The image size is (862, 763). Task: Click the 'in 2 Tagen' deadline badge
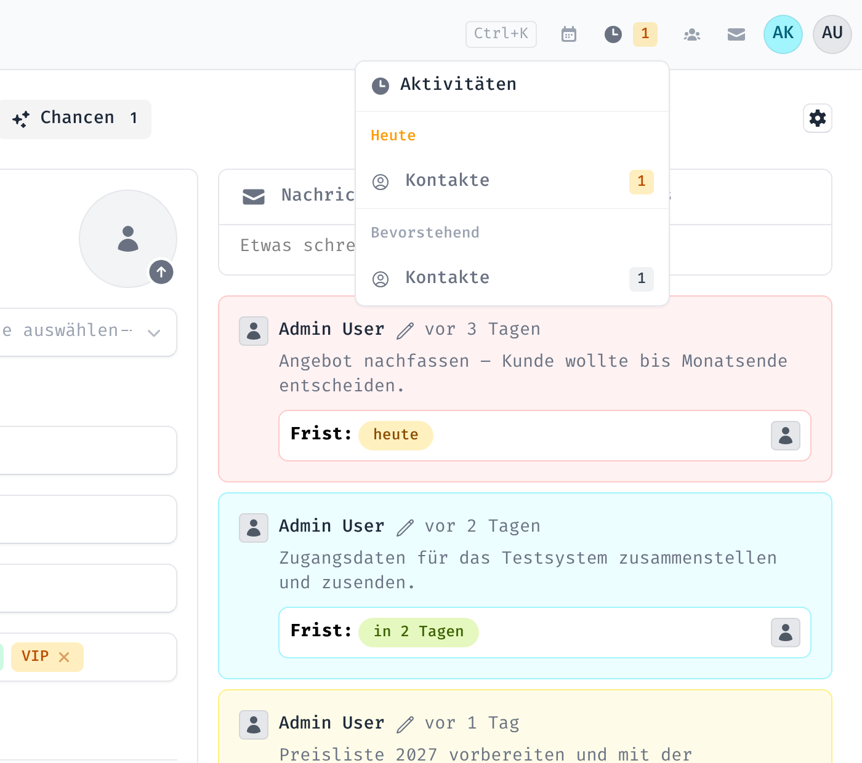coord(419,633)
